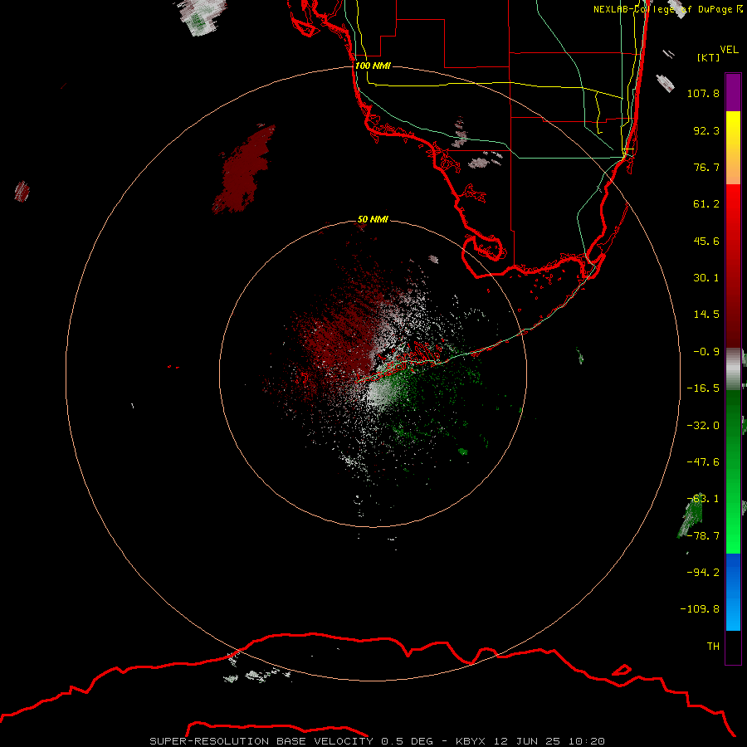This screenshot has height=747, width=747.
Task: Click the -16.5 legend value
Action: [703, 388]
